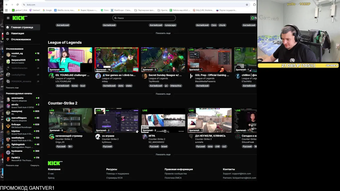Screen dimensions: 340x191
Task: Open GGL Prep Official Gaming thumbnail
Action: coord(210,60)
